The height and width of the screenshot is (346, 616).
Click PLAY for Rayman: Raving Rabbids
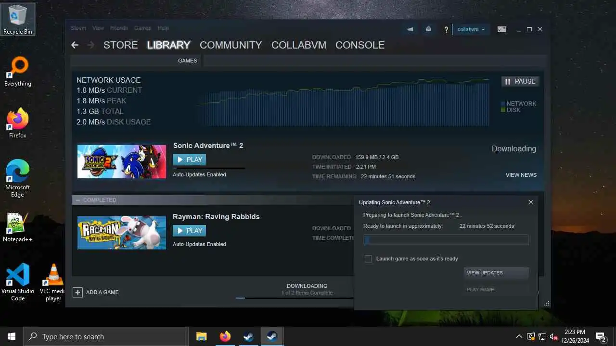189,231
